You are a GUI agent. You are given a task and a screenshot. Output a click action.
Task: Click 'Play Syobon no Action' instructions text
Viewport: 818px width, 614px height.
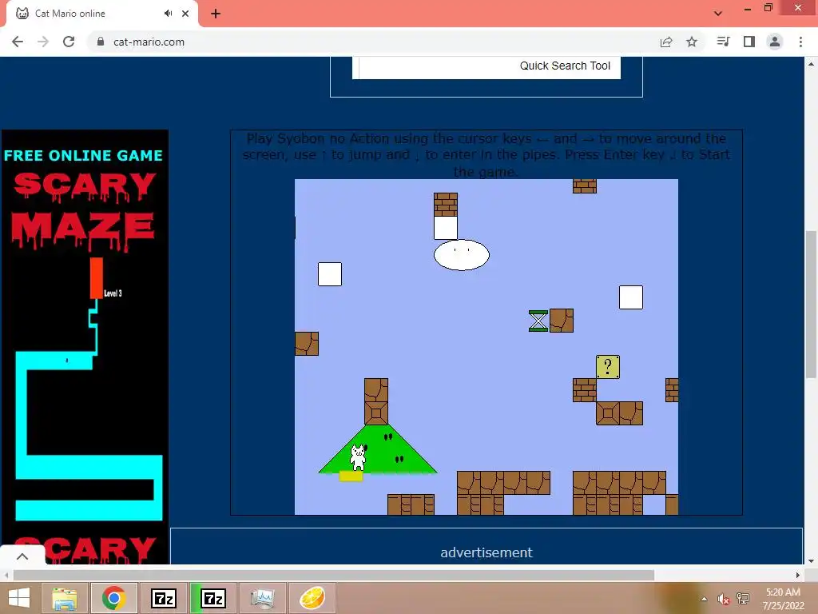coord(486,155)
